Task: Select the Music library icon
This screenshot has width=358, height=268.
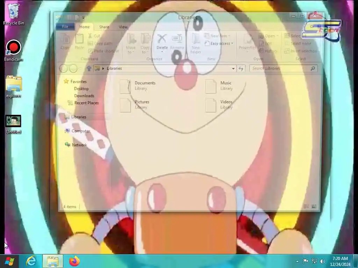Action: click(210, 86)
